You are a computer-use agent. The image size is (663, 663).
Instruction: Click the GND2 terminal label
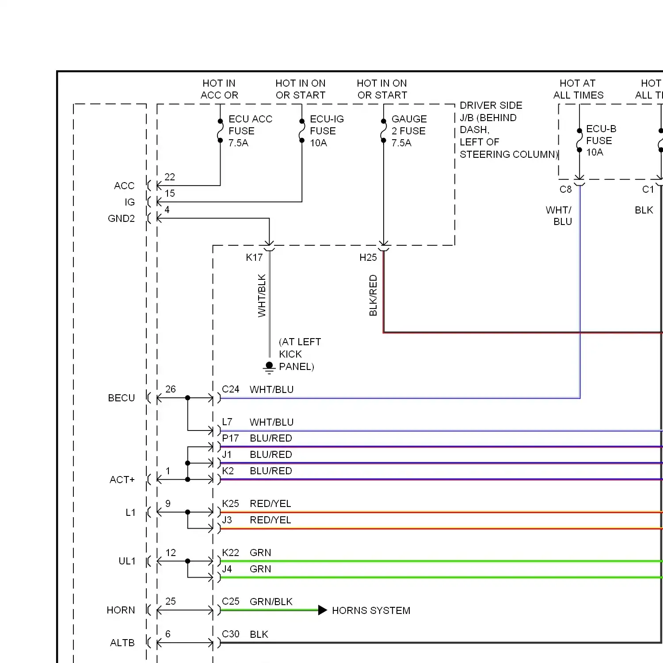tap(121, 218)
